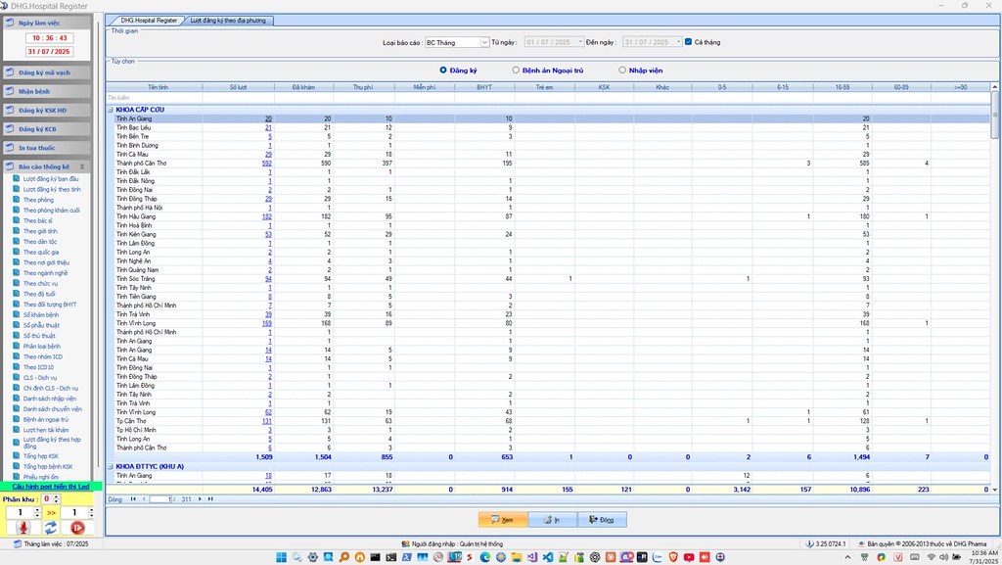This screenshot has width=1002, height=565.
Task: Select the Đăng ký radio option
Action: [x=443, y=71]
